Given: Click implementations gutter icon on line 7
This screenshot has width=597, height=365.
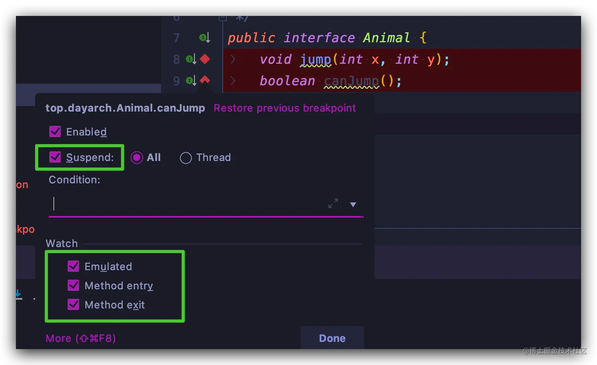Looking at the screenshot, I should (x=204, y=38).
